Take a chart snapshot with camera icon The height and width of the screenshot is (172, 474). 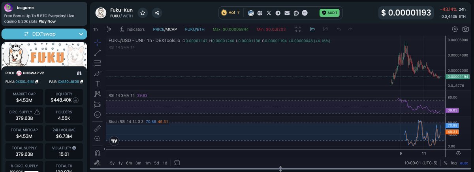pyautogui.click(x=466, y=29)
